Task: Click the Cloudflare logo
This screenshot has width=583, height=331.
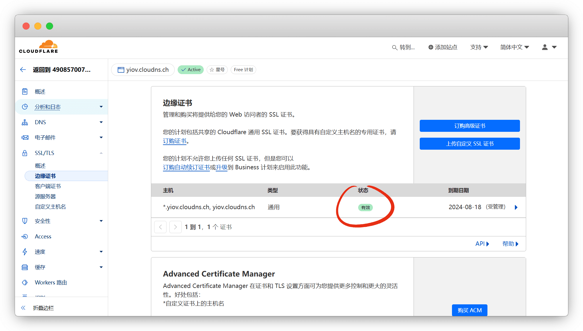Action: coord(38,47)
